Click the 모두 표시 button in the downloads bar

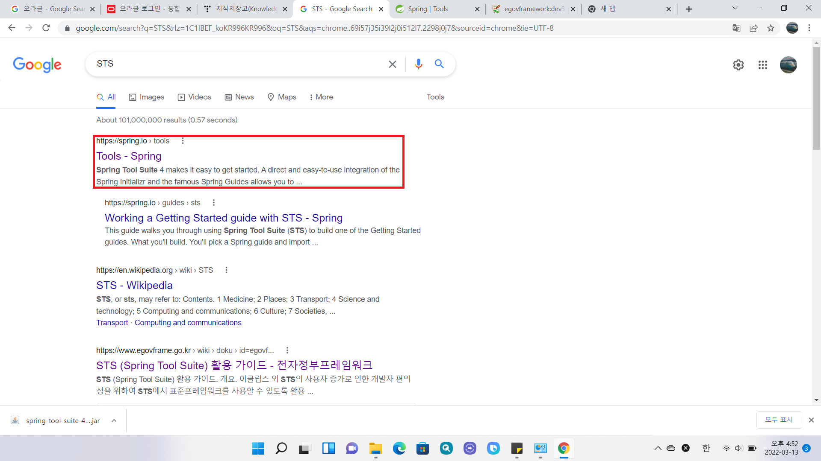[779, 420]
